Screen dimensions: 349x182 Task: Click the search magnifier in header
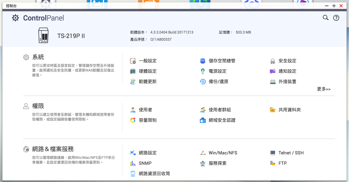[x=326, y=18]
